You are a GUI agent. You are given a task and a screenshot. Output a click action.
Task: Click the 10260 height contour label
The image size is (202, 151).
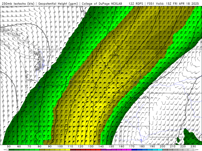click(116, 92)
